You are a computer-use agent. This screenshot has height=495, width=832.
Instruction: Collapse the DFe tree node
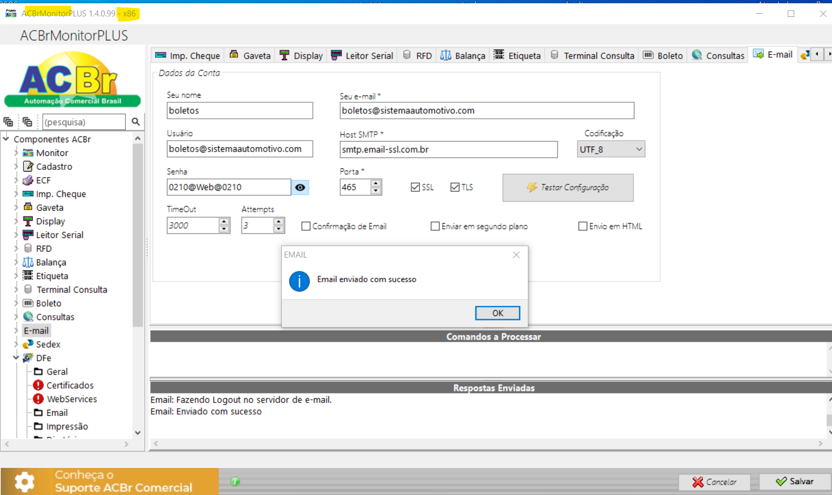coord(16,358)
